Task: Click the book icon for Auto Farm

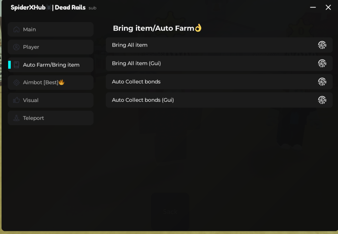Action: 16,65
